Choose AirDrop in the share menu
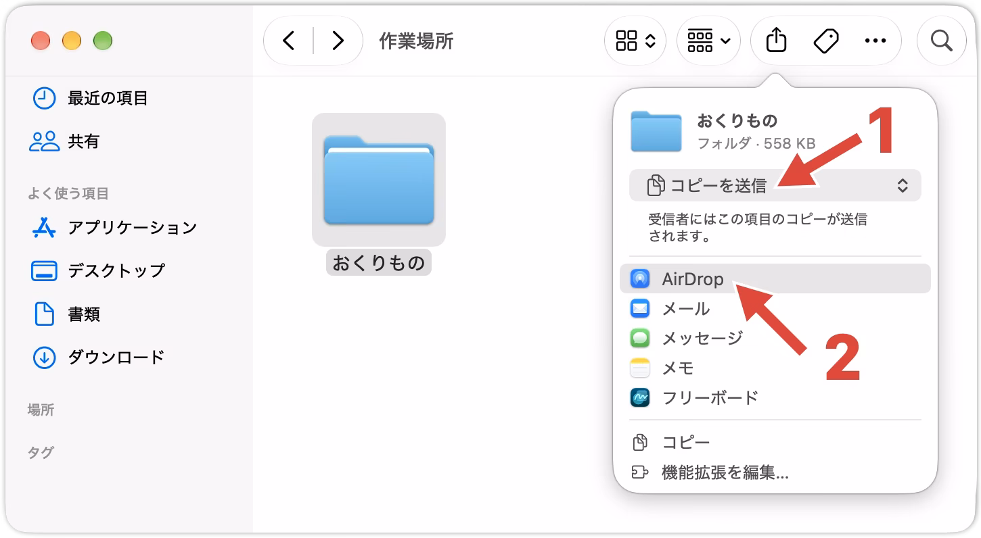Screen dimensions: 981x538 [775, 279]
